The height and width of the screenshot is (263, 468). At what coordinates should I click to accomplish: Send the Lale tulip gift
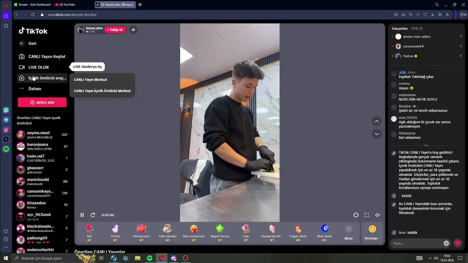click(x=246, y=232)
